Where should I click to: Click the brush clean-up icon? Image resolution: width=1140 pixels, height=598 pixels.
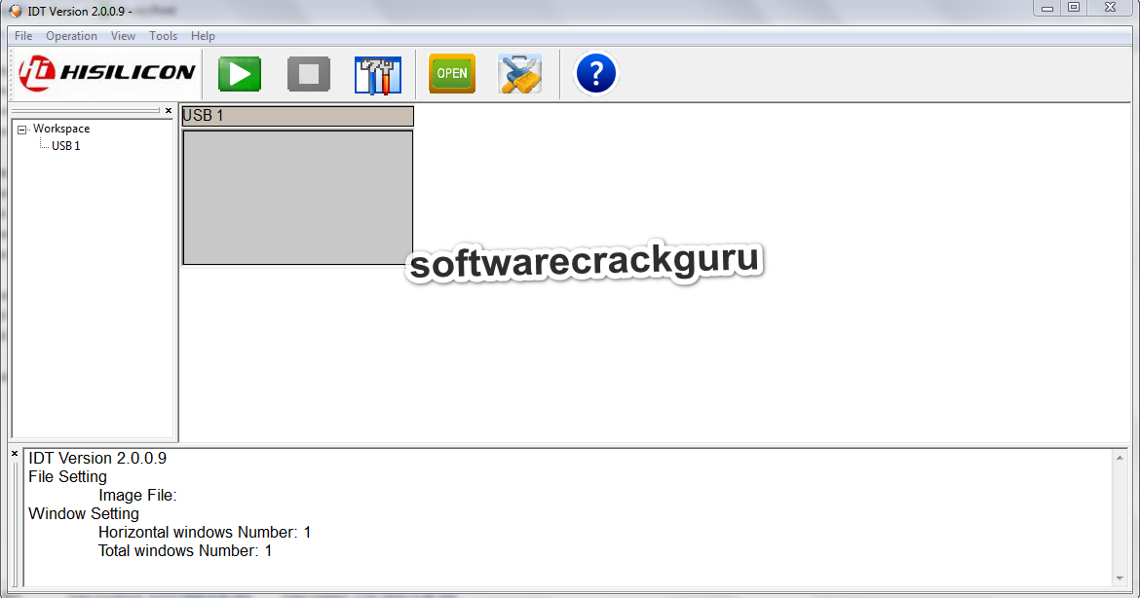520,74
